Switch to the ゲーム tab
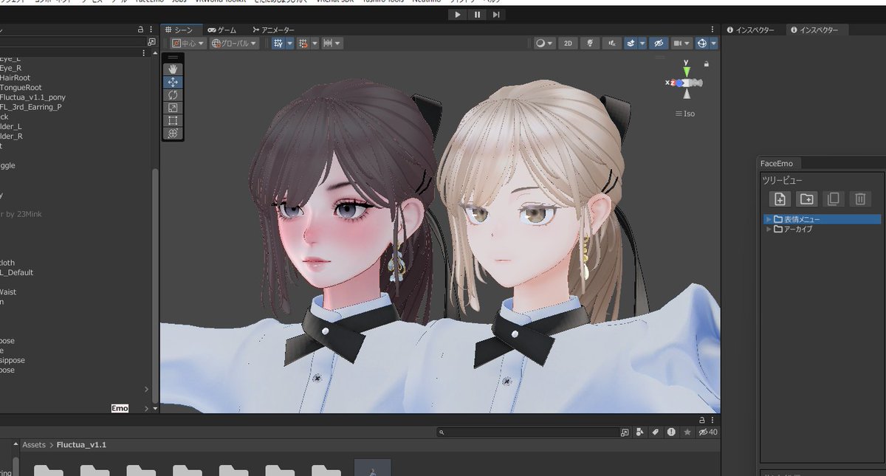The height and width of the screenshot is (476, 886). [222, 30]
